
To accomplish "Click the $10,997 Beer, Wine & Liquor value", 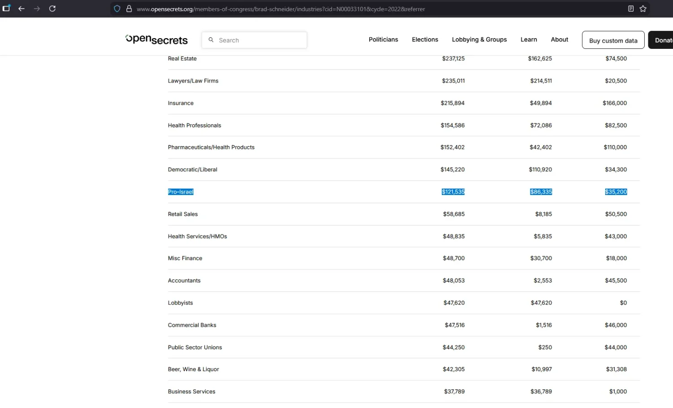I will (x=542, y=369).
